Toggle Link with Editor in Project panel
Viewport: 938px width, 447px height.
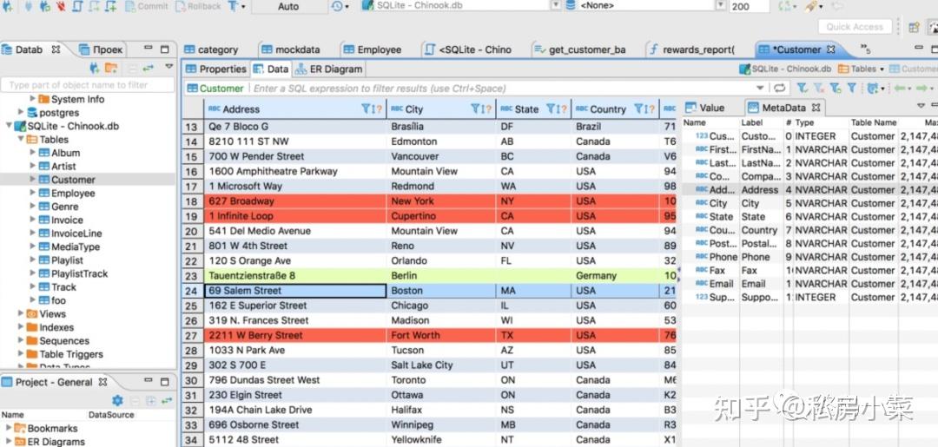click(167, 400)
